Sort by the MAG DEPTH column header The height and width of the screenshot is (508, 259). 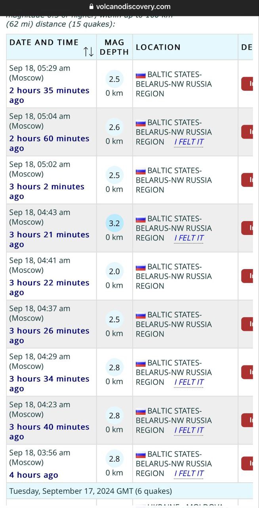coord(114,47)
